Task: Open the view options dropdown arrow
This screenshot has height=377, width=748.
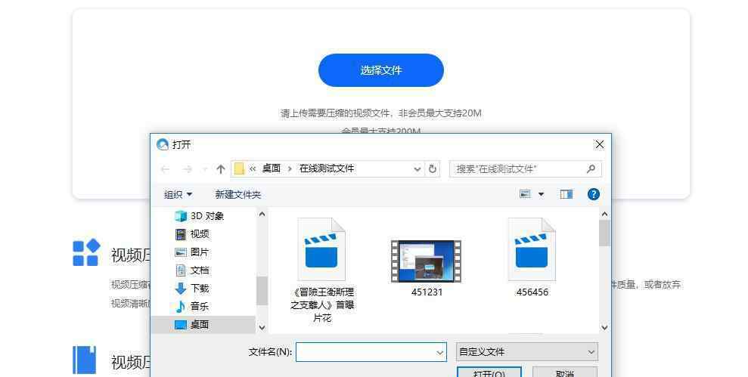Action: [x=541, y=194]
